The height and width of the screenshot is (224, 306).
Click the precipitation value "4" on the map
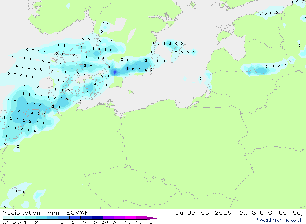coord(26,112)
